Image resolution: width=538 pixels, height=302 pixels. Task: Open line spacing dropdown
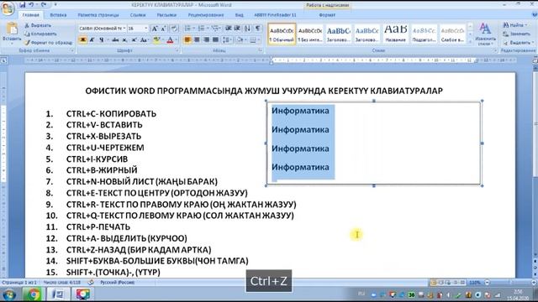point(227,40)
